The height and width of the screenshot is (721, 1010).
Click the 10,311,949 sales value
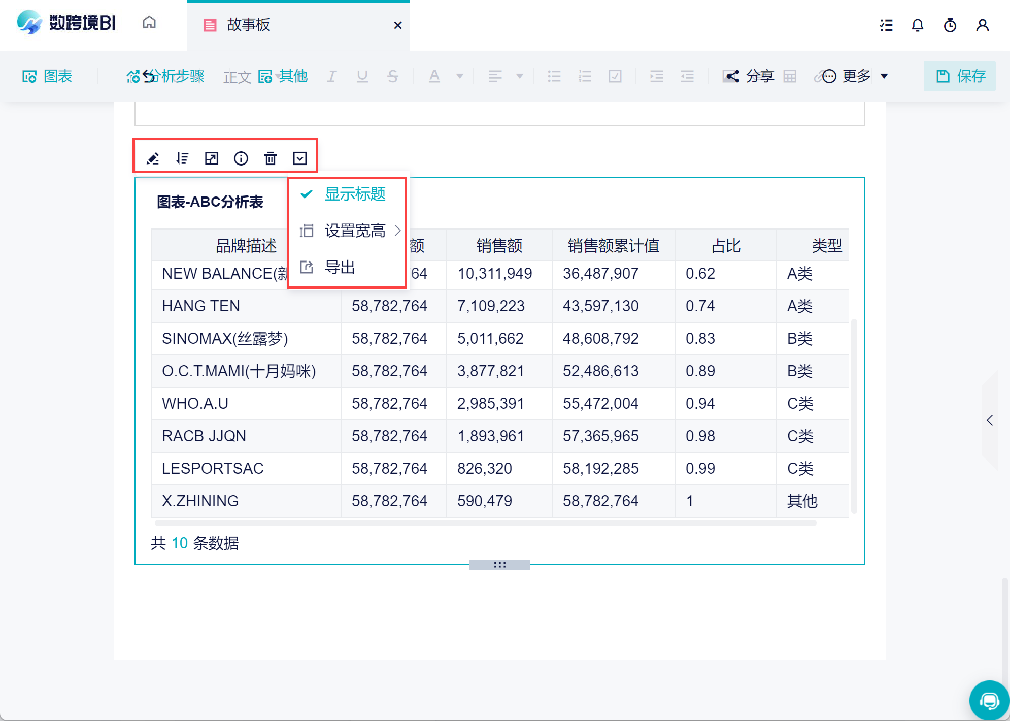tap(495, 274)
